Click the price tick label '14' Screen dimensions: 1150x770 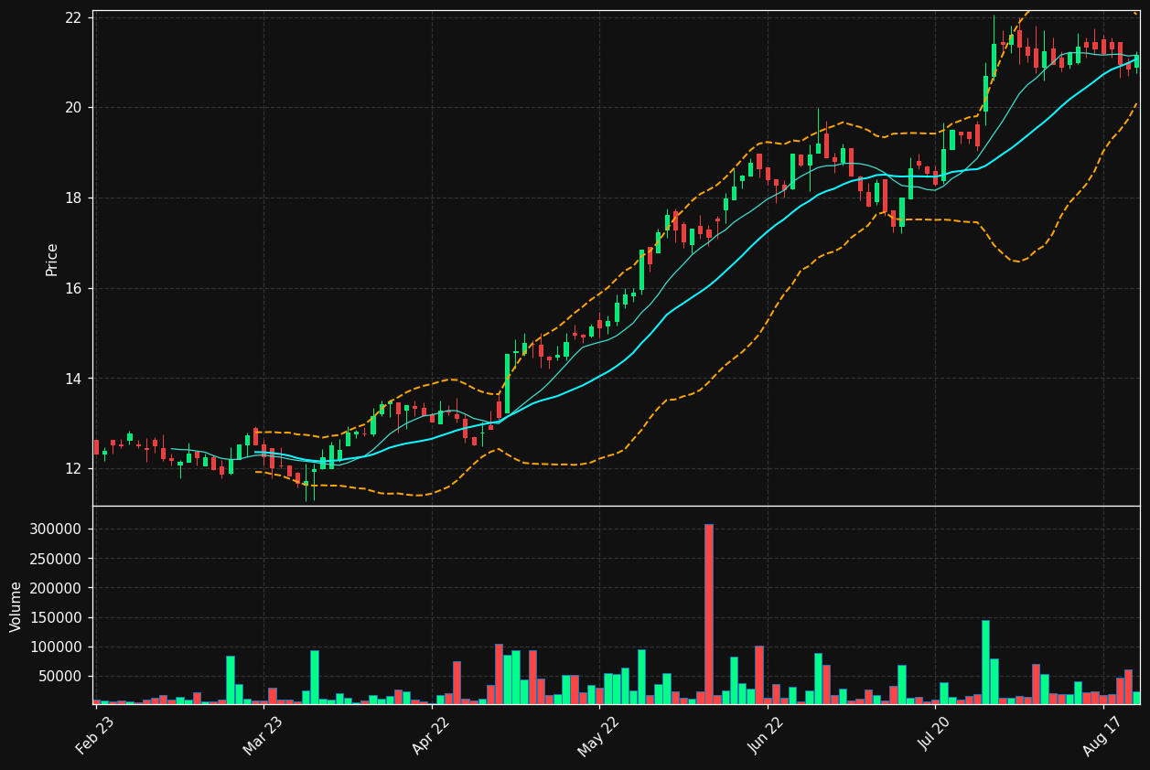pyautogui.click(x=74, y=379)
